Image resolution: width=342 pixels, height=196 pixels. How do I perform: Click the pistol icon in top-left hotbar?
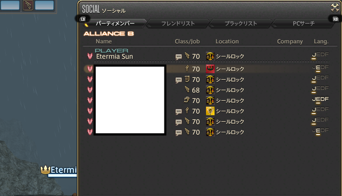(x=28, y=6)
